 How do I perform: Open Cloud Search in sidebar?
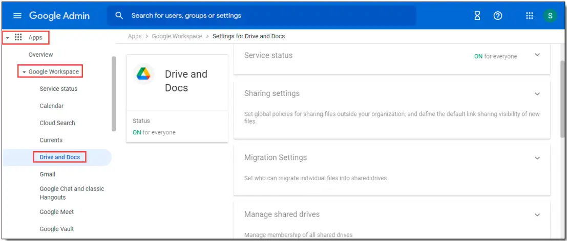click(57, 123)
